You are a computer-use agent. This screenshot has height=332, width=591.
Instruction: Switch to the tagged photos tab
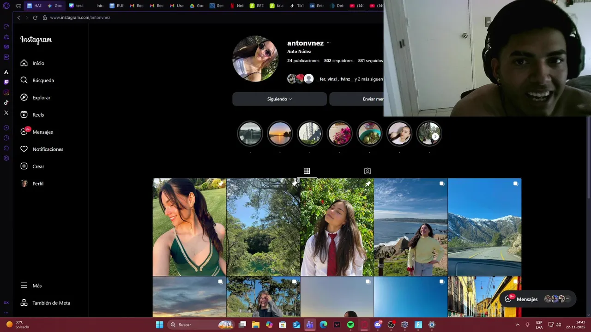tap(368, 171)
